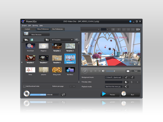Image resolution: width=163 pixels, height=122 pixels.
Task: Align text left
Action: tap(124, 30)
